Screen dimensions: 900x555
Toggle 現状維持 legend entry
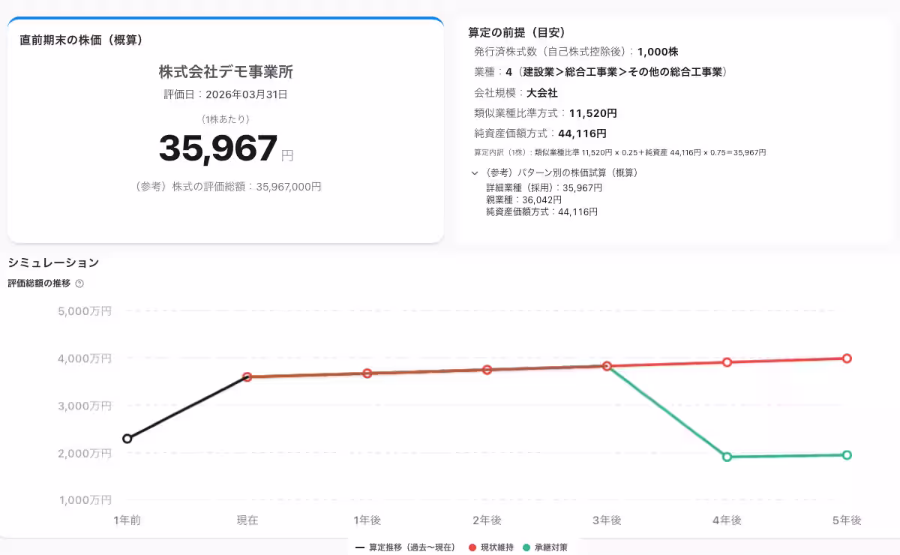[491, 547]
